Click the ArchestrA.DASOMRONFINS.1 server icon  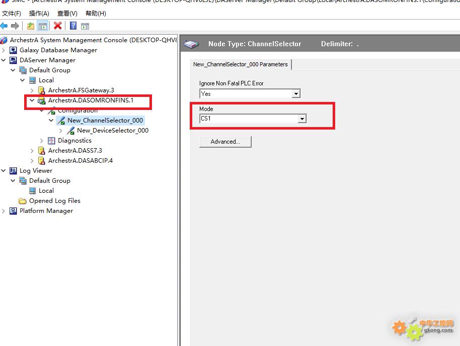(42, 101)
